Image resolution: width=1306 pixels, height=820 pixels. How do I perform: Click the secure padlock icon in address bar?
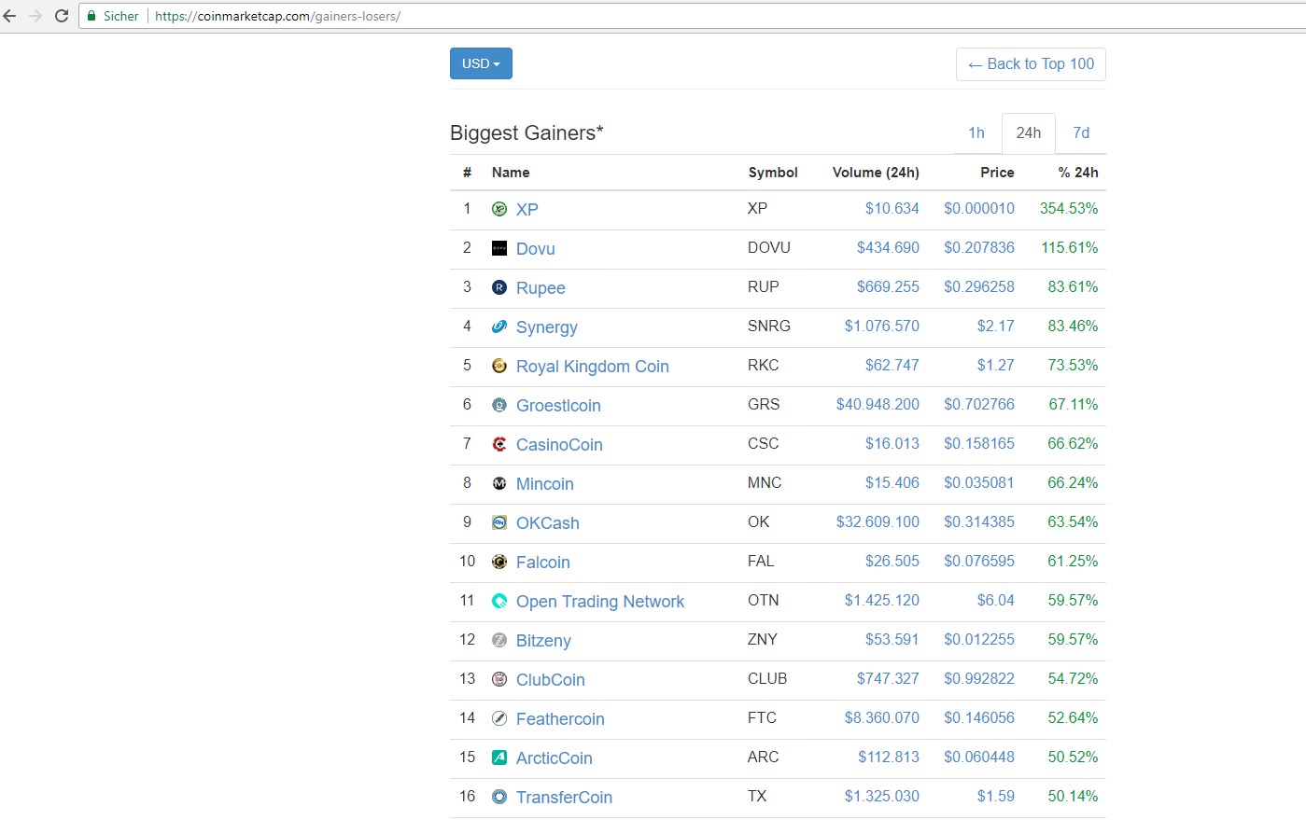[91, 16]
